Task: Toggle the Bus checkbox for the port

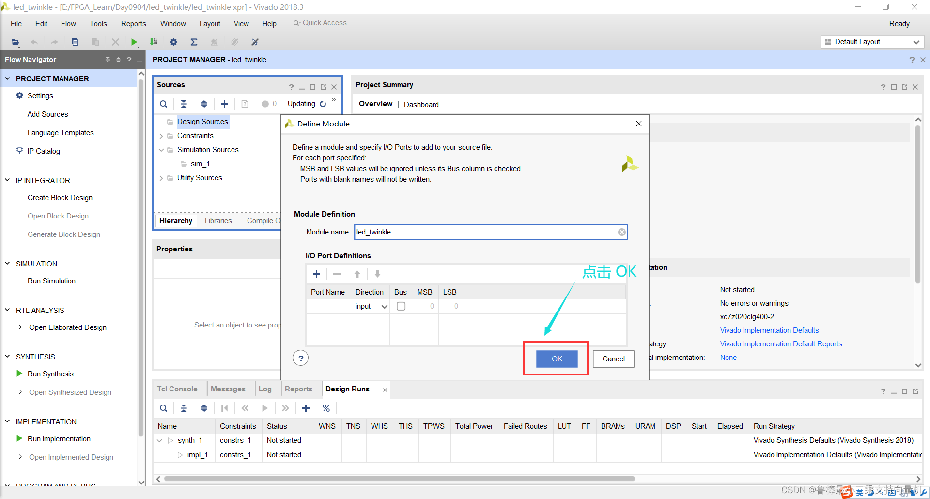Action: coord(401,306)
